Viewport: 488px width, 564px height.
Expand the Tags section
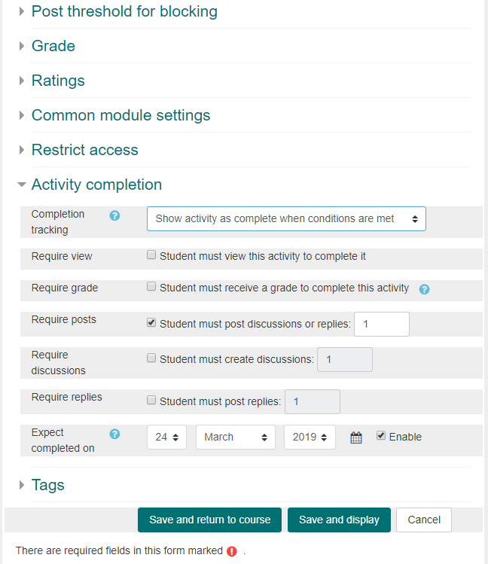pos(48,485)
